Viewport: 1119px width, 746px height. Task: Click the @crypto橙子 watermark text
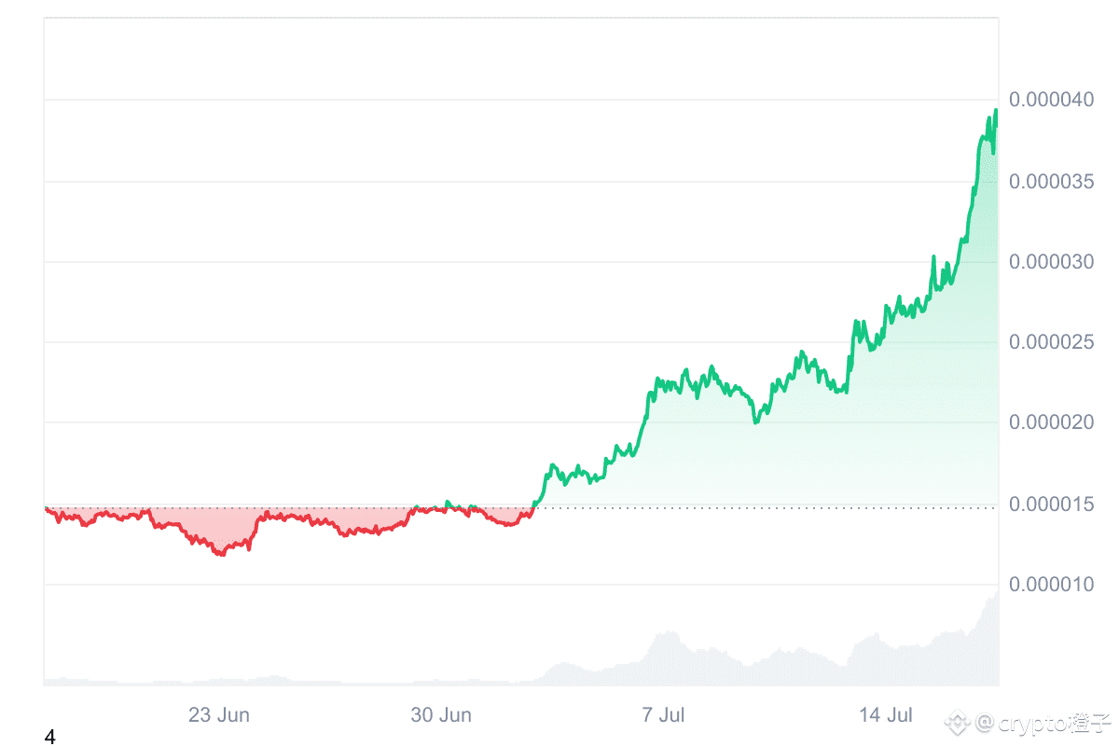1044,722
